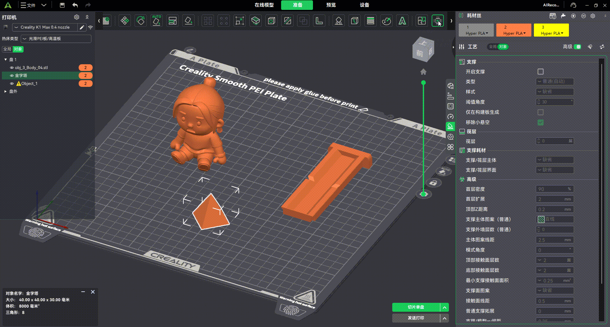Image resolution: width=610 pixels, height=327 pixels.
Task: Expand the 盘外 tree node
Action: tap(5, 91)
